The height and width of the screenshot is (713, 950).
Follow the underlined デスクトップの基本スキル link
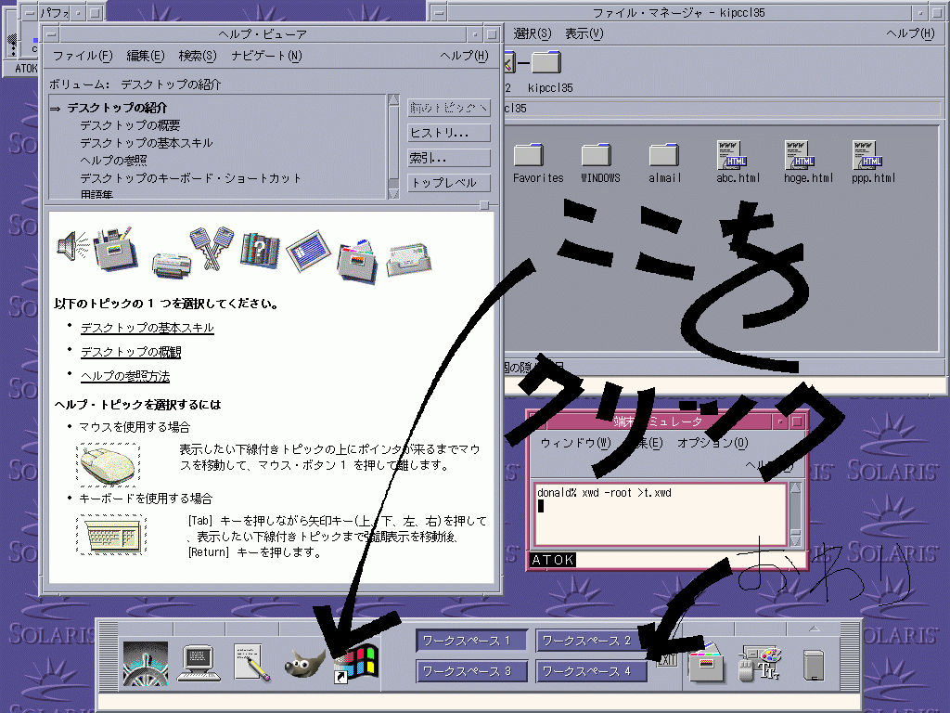(148, 328)
